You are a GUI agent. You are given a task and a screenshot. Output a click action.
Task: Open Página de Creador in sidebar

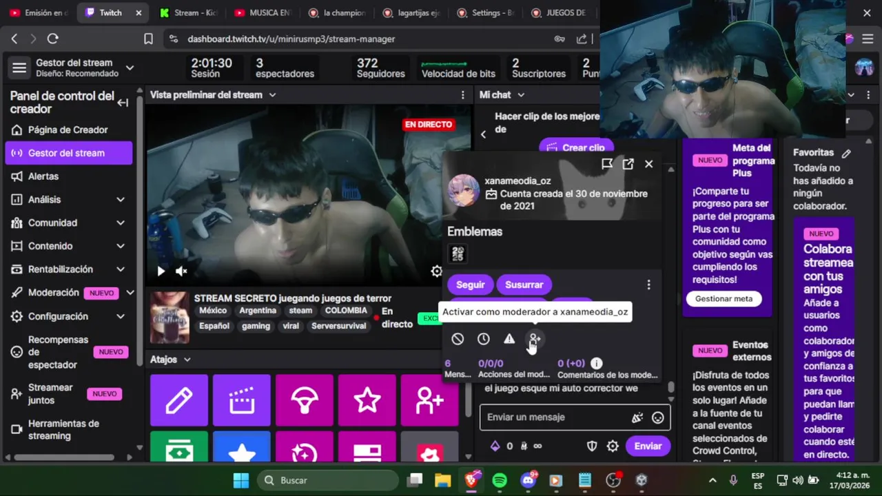69,130
